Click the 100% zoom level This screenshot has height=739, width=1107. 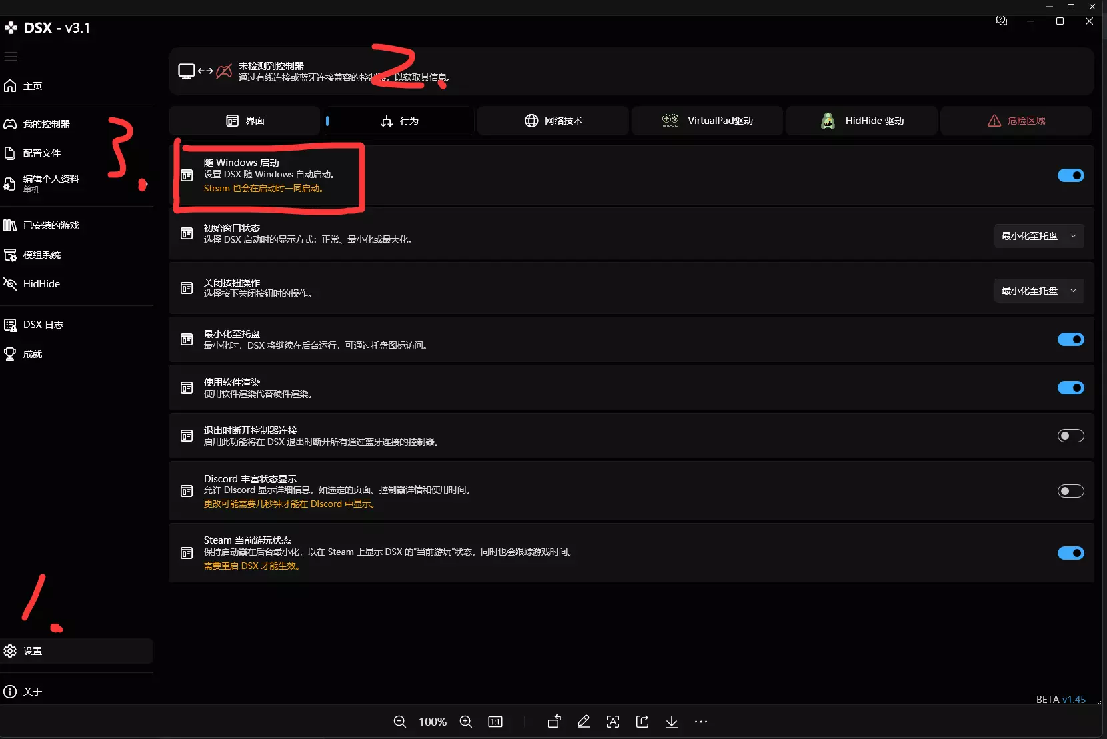tap(433, 722)
